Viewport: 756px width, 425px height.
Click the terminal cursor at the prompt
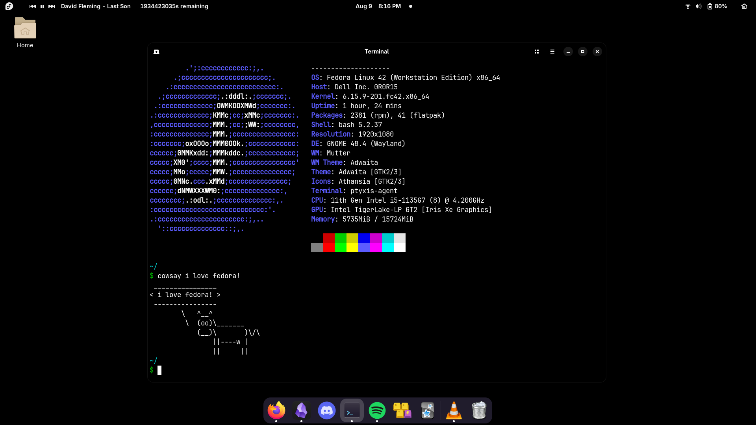(159, 370)
